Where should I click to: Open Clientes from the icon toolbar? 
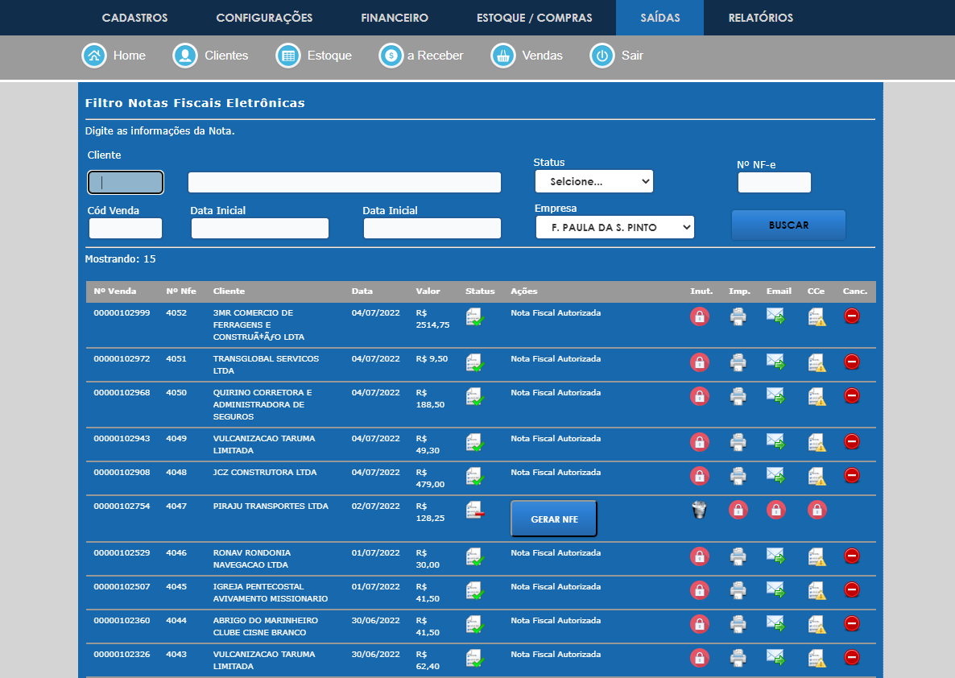coord(185,56)
